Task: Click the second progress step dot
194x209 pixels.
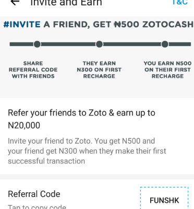Action: click(x=99, y=44)
